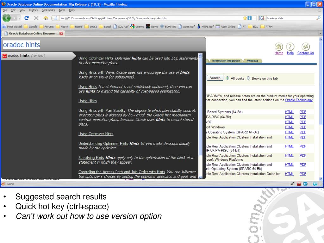Open the RTFM bookmarks folder

pyautogui.click(x=266, y=27)
